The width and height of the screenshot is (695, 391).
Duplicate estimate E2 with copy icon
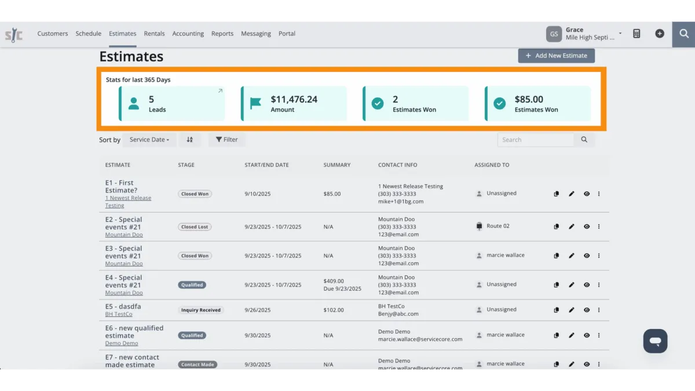pyautogui.click(x=556, y=226)
